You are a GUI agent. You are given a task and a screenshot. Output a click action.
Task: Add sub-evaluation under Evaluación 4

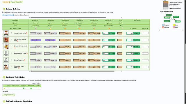(79, 28)
